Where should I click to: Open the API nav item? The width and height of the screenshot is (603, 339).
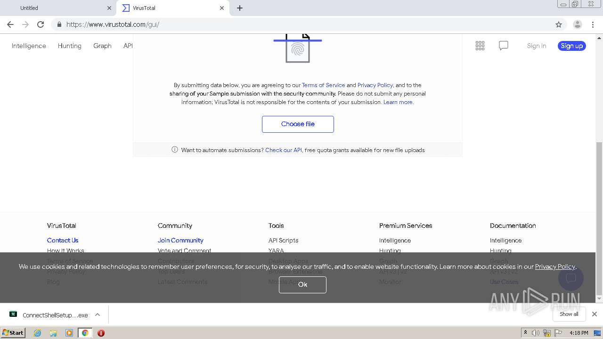click(128, 46)
